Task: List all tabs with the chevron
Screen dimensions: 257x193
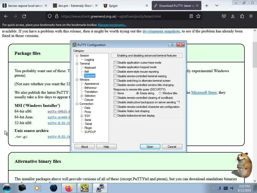Action: [217, 6]
